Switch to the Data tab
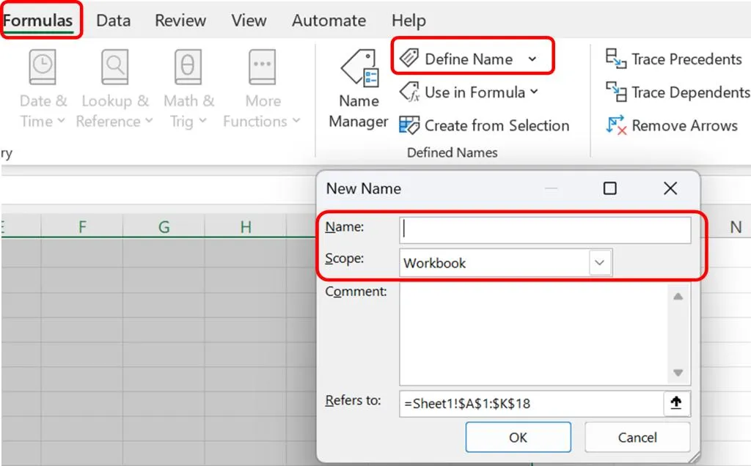 pos(114,21)
